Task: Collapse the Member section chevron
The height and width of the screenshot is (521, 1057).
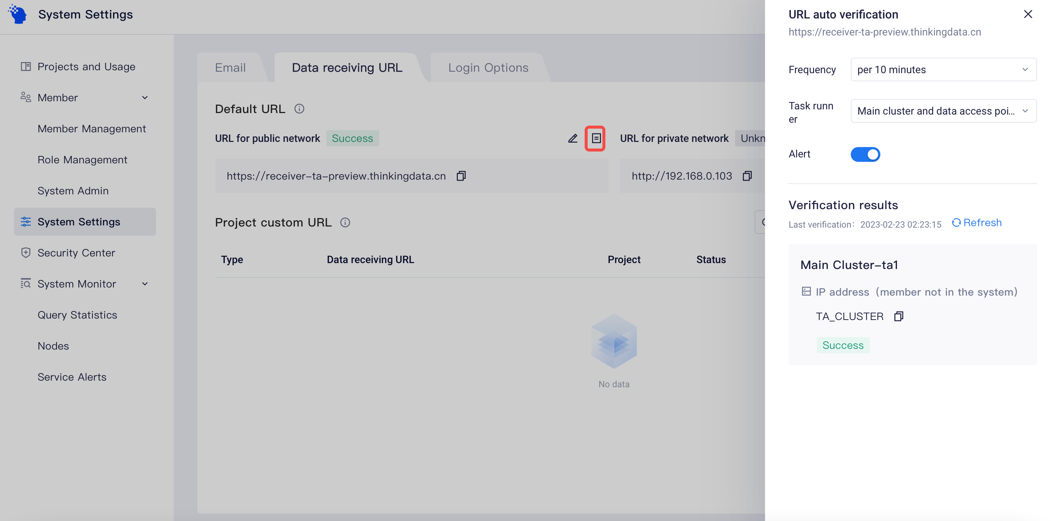Action: pyautogui.click(x=145, y=98)
